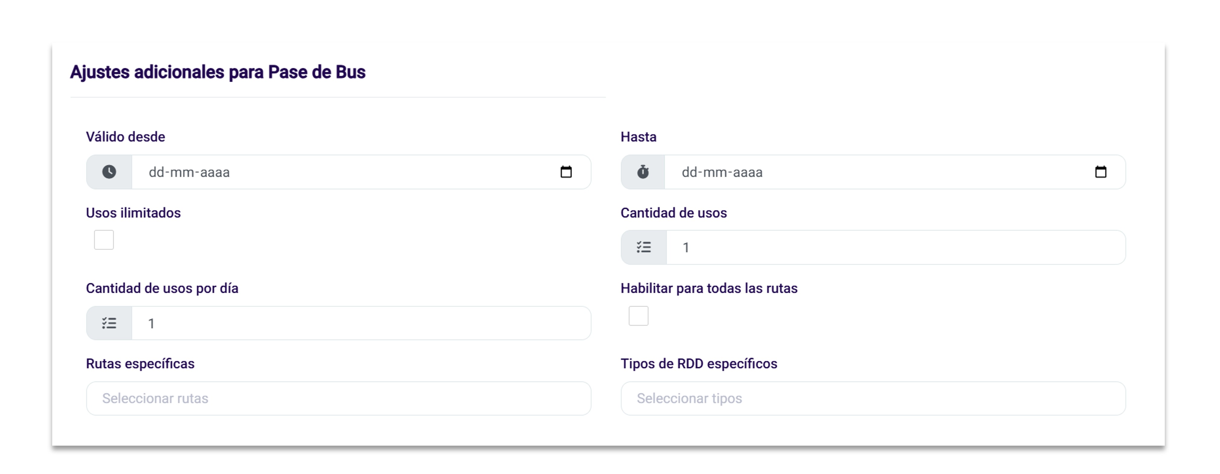Open calendar picker in Válido desde field
The width and height of the screenshot is (1220, 474).
[566, 172]
